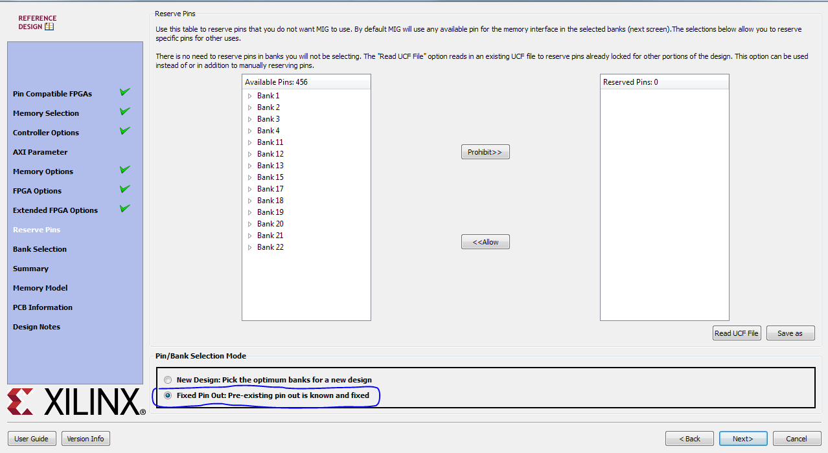Open AXI Parameter step
The image size is (828, 453).
[x=40, y=152]
